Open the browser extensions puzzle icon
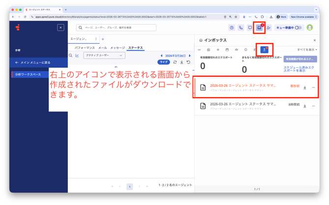Viewport: 329px width, 205px height. 262,17
